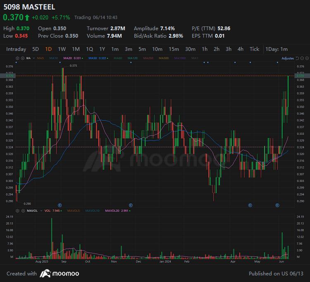Toggle the MA250 line visibility

click(148, 58)
